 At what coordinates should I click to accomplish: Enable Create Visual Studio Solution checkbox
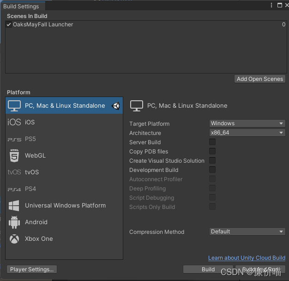[212, 160]
